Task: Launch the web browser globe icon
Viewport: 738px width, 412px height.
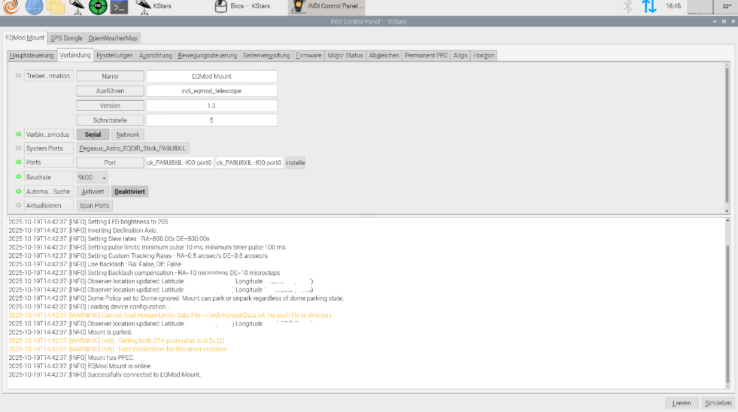Action: tap(34, 7)
